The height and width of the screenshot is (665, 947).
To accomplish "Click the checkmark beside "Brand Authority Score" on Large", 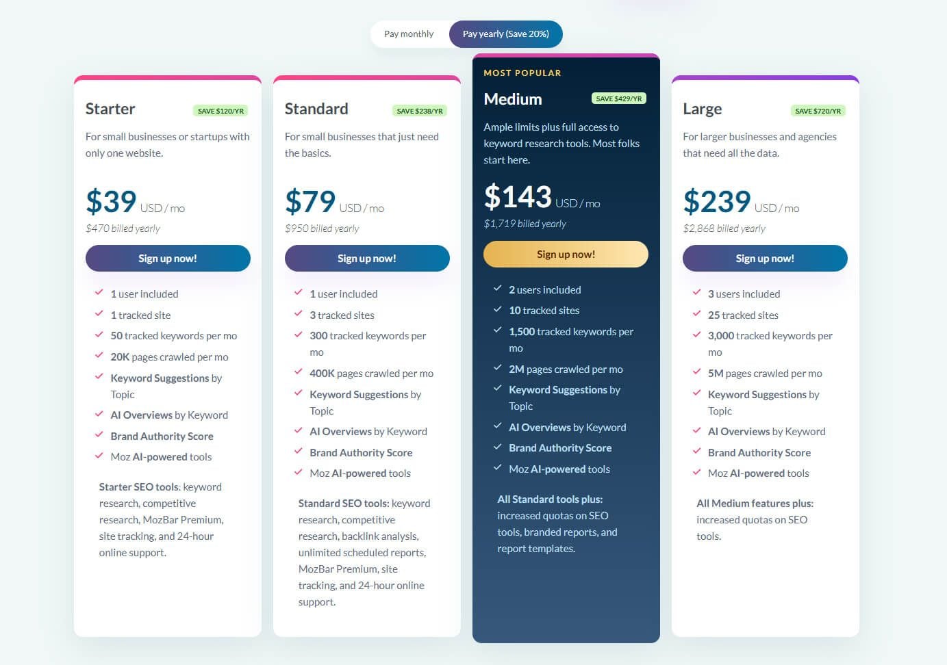I will point(697,452).
